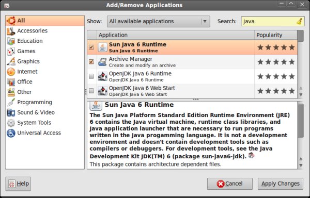The height and width of the screenshot is (198, 310).
Task: Click the description pane scrollbar thumb
Action: [301, 121]
